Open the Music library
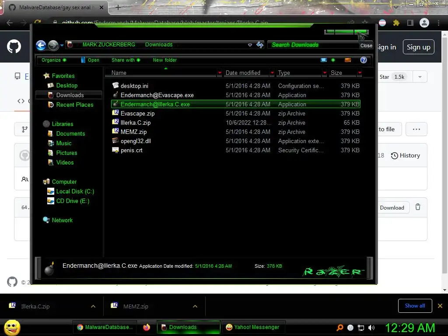Screen dimensions: 448x336 coord(64,143)
